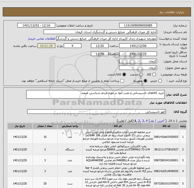Screen dimensions: 194x188
Task: Click the تعداد / مقدار column header
Action: pos(45,126)
